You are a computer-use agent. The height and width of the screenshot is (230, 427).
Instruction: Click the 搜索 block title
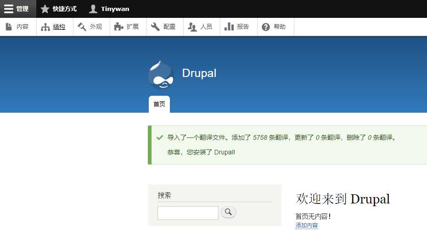click(164, 195)
